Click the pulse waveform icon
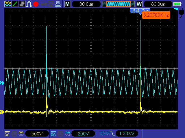The height and width of the screenshot is (138, 185). [x=29, y=4]
